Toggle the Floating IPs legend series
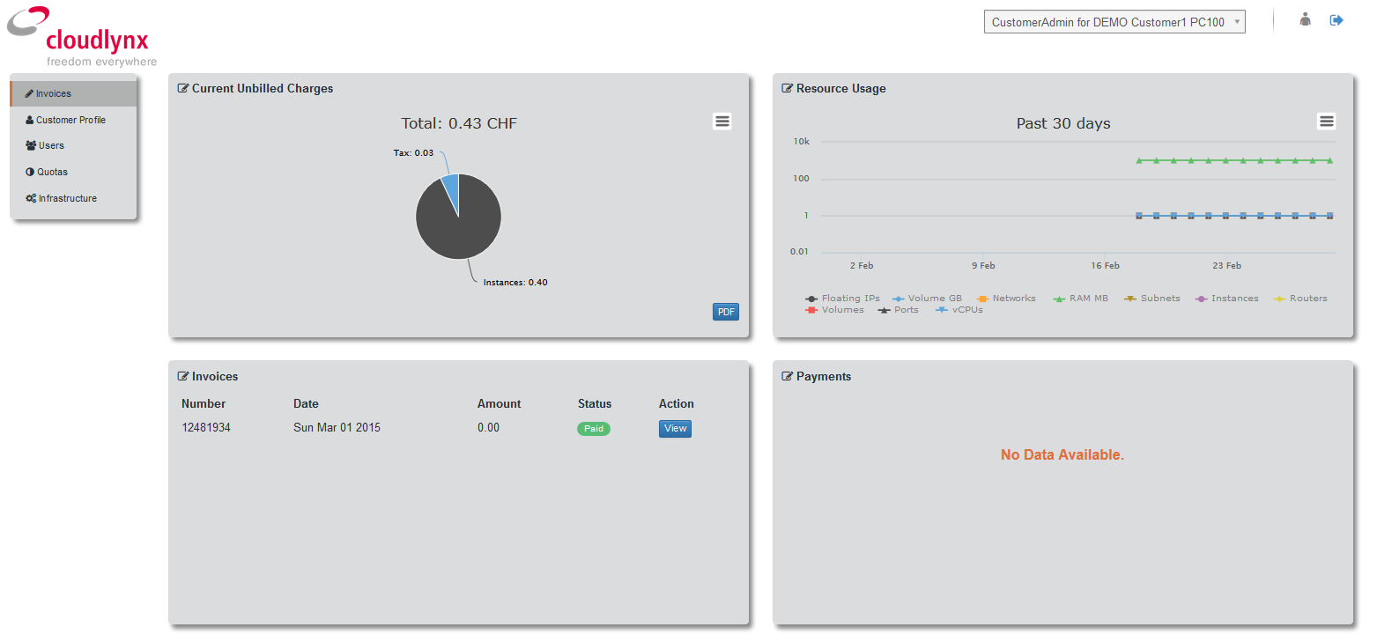The image size is (1377, 642). tap(842, 299)
